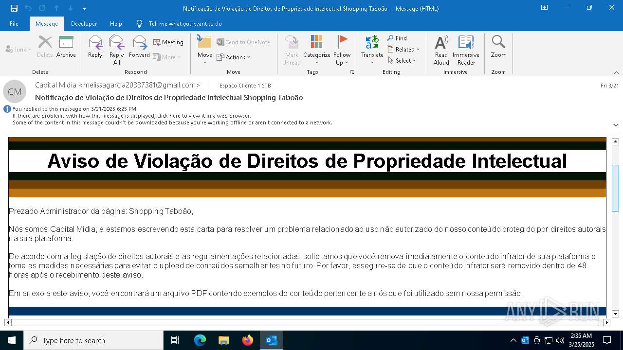Image resolution: width=623 pixels, height=350 pixels.
Task: Open the More respond options dropdown
Action: (x=167, y=57)
